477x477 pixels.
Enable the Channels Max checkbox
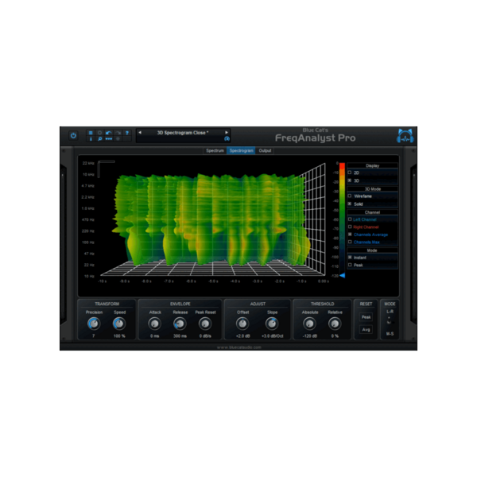point(350,242)
